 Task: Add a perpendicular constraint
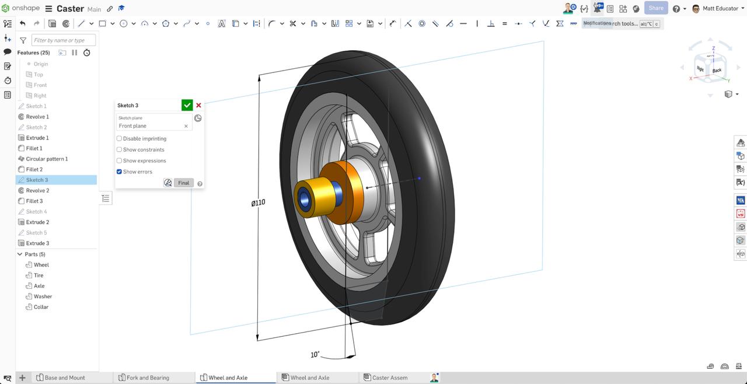[491, 23]
